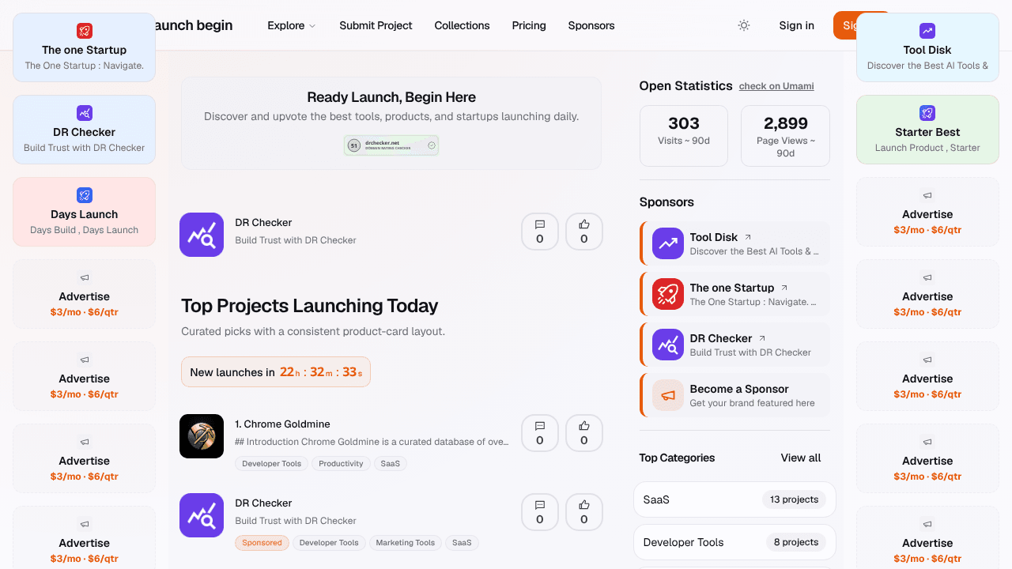Click the Chrome Goldmine project thumbnail

pyautogui.click(x=202, y=436)
